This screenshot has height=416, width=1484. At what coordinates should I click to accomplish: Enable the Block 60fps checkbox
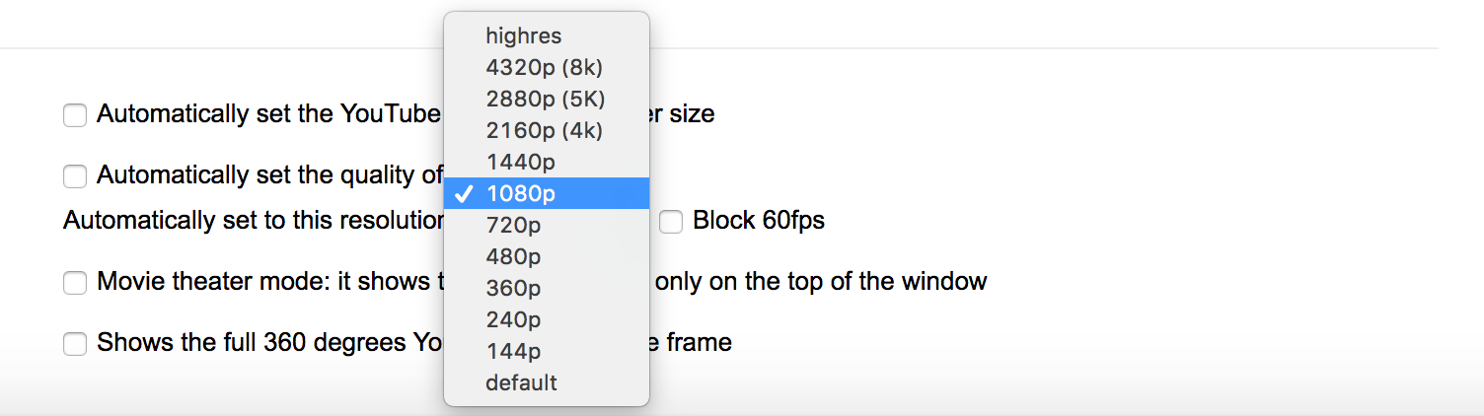671,222
